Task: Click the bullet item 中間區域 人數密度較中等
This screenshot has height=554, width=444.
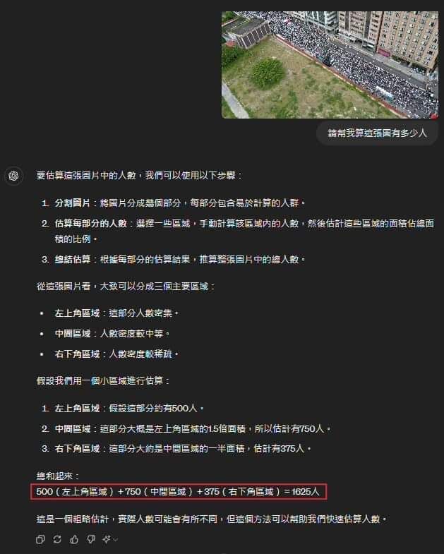Action: click(x=112, y=334)
